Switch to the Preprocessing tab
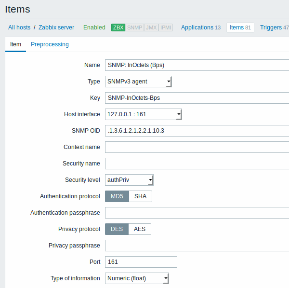The height and width of the screenshot is (288, 289). (50, 44)
